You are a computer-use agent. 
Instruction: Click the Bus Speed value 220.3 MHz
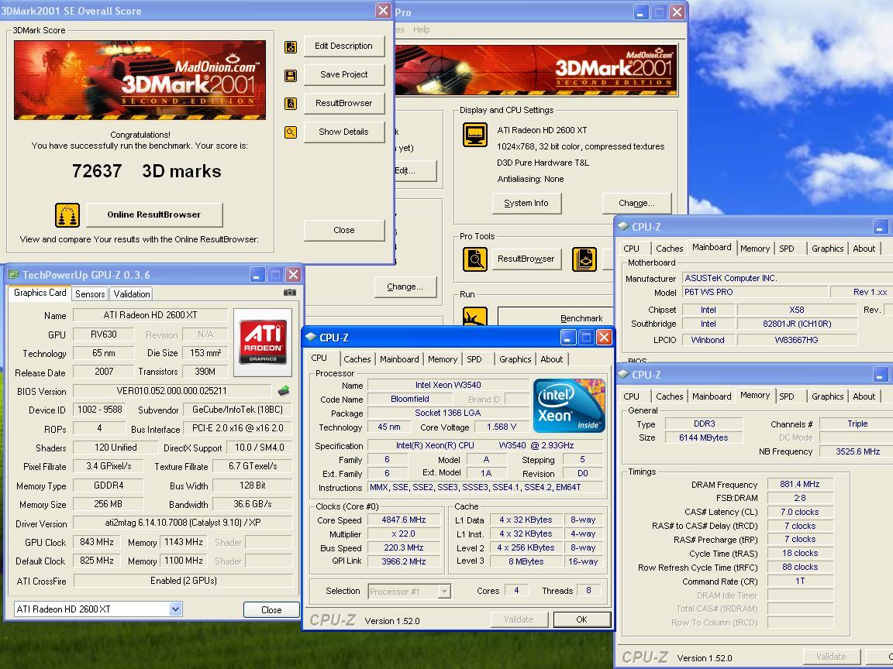(x=404, y=548)
